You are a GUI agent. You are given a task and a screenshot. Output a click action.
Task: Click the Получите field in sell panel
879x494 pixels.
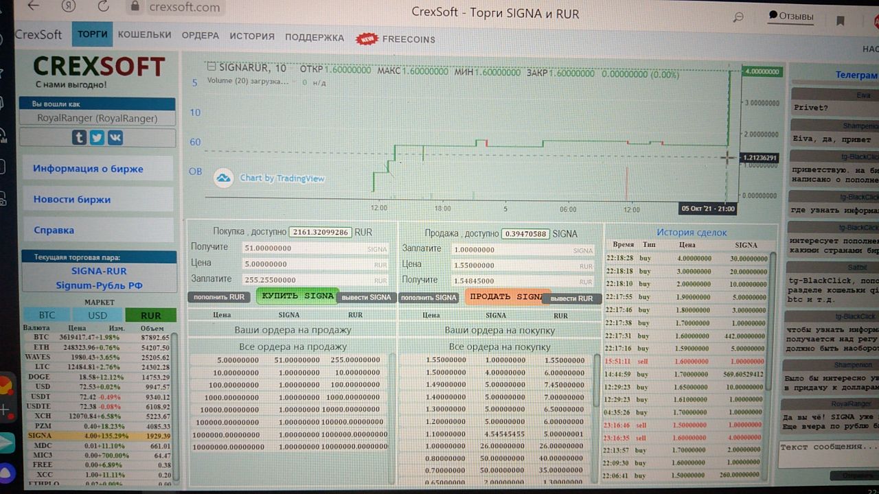pos(523,281)
